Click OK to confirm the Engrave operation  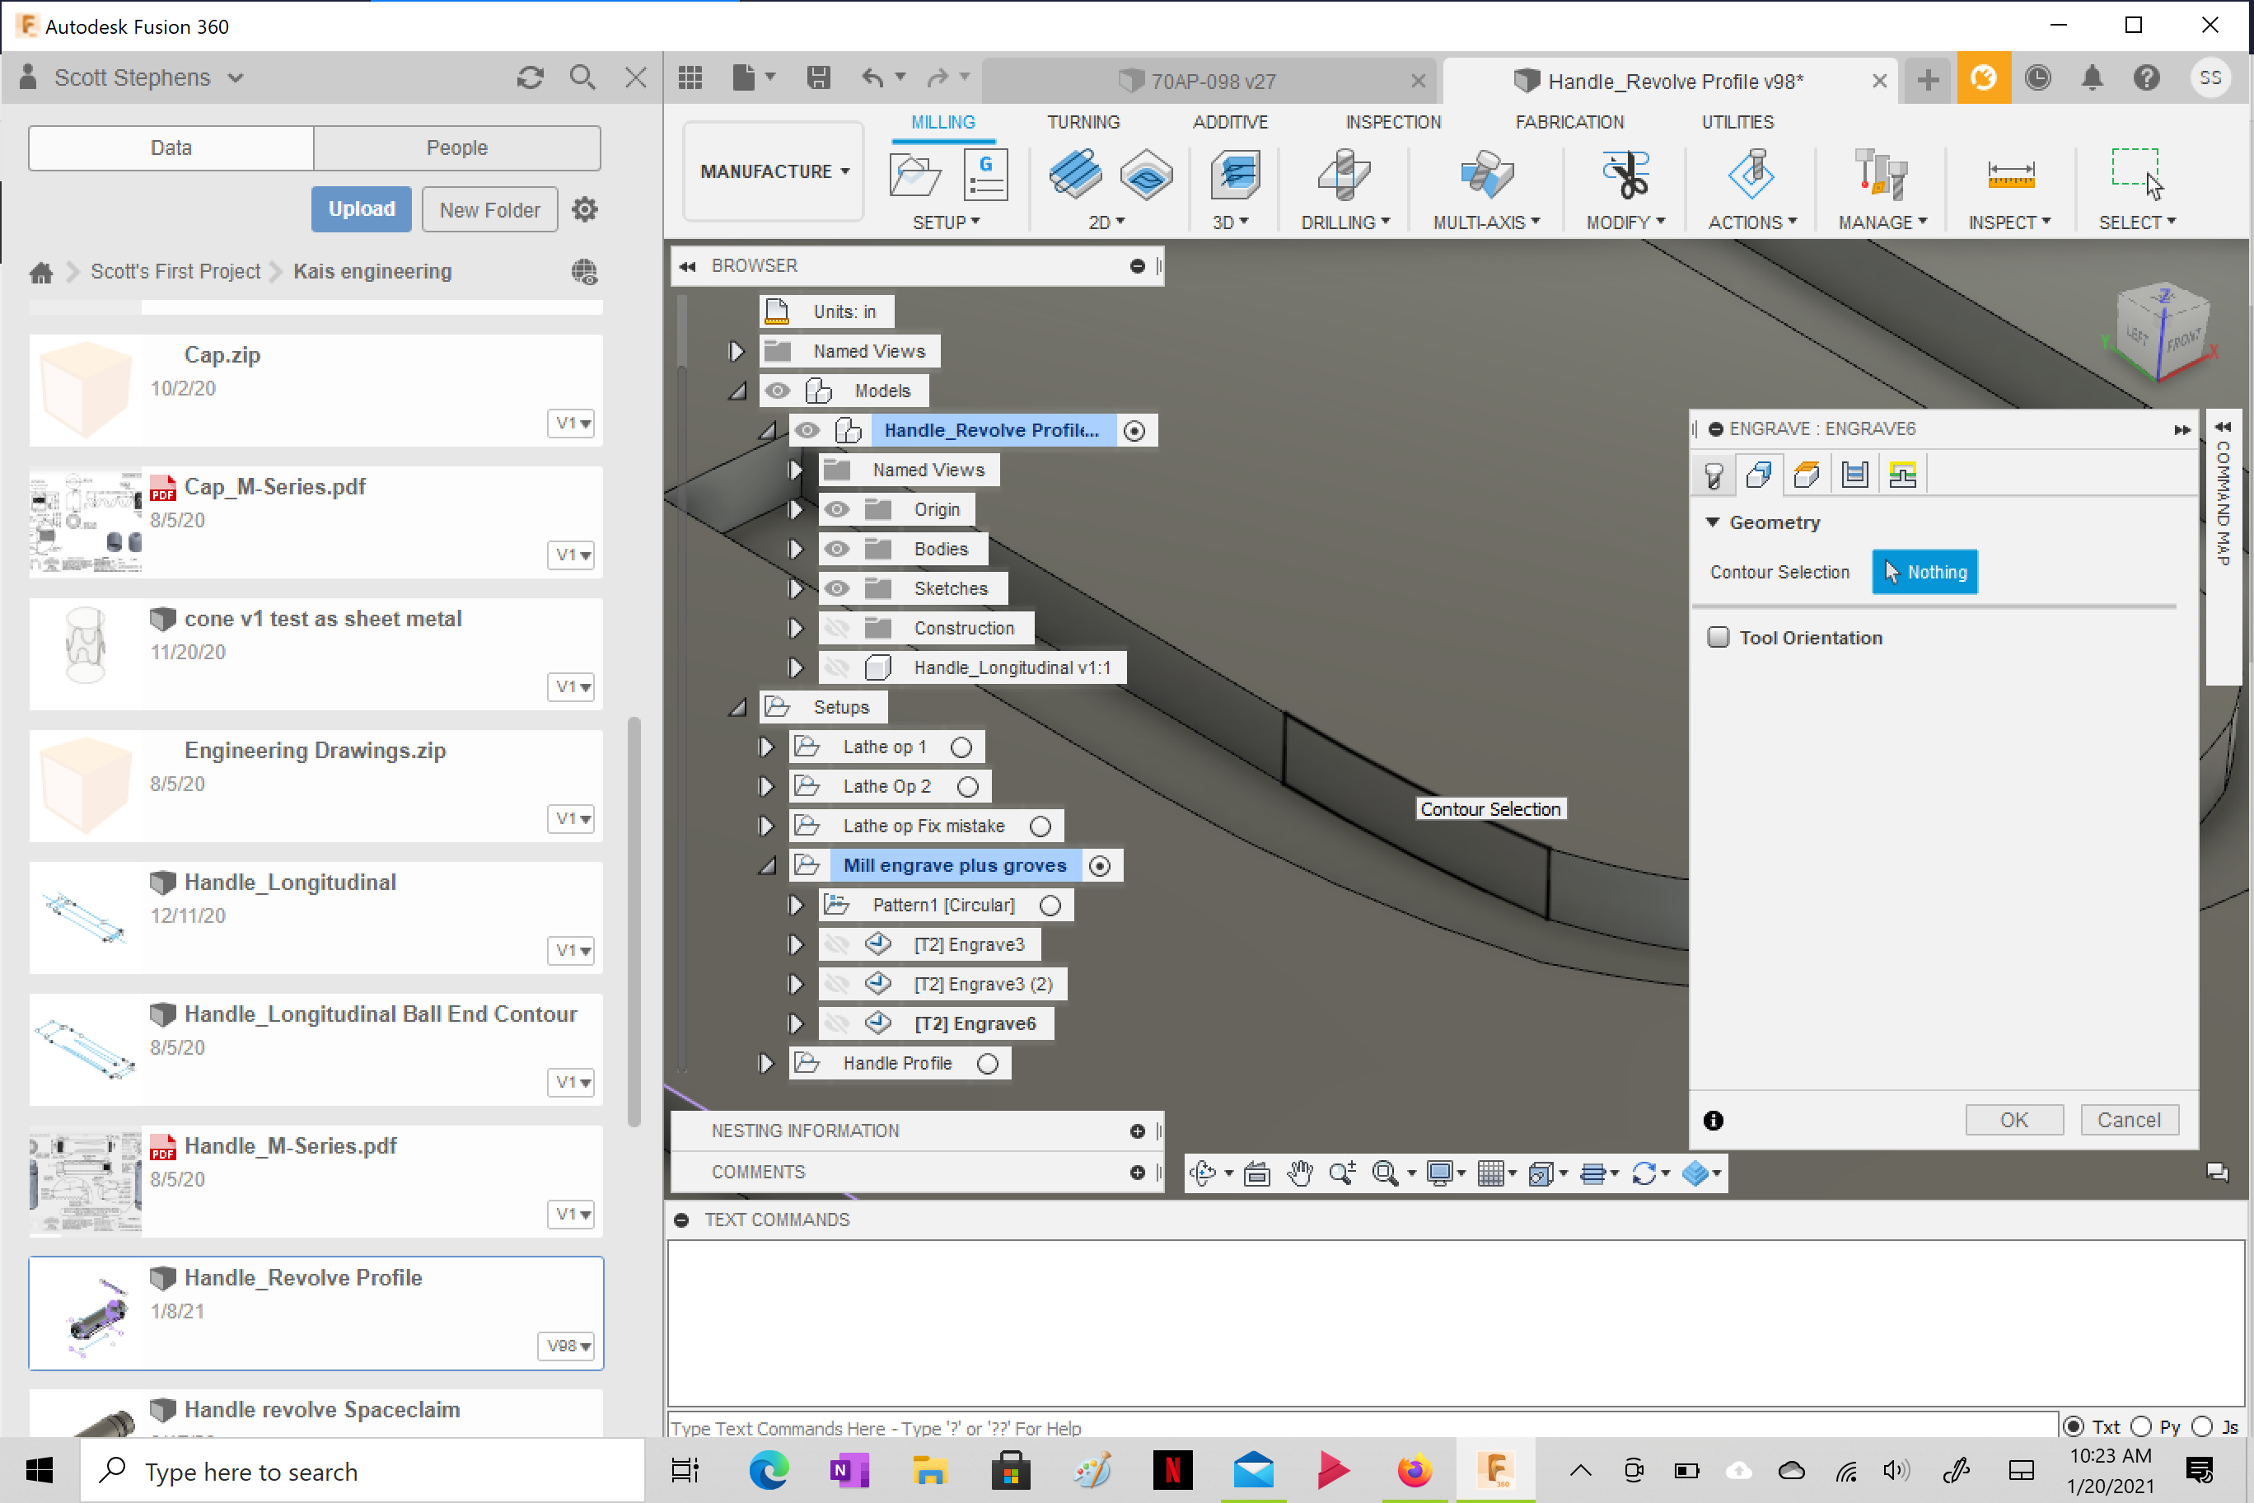2014,1120
